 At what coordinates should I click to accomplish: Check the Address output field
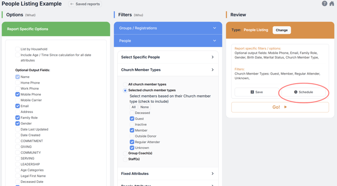point(18,112)
